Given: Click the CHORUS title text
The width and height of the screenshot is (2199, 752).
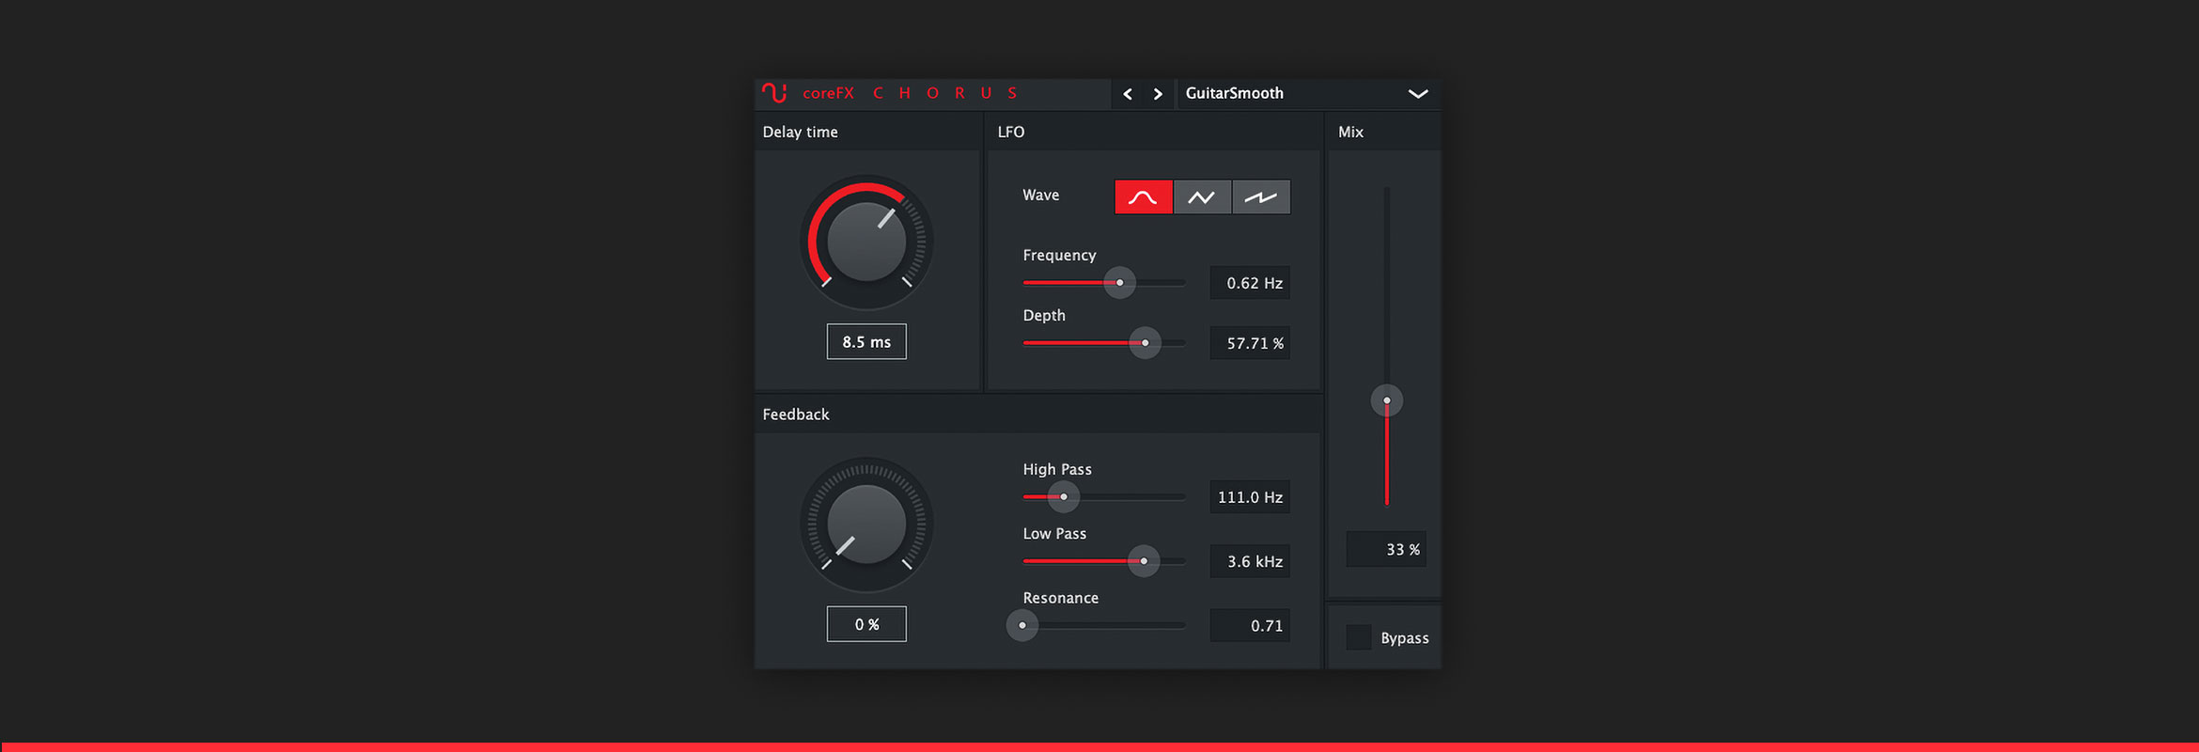Looking at the screenshot, I should coord(944,93).
